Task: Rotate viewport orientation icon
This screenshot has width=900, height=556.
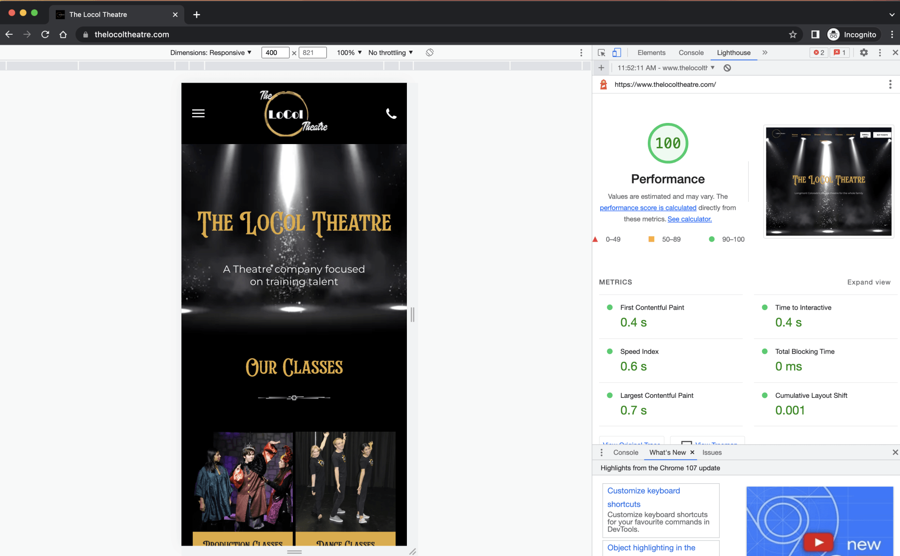Action: (x=429, y=53)
